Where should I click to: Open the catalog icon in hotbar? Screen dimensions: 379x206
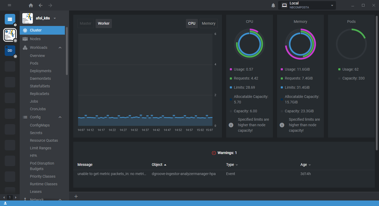click(10, 19)
